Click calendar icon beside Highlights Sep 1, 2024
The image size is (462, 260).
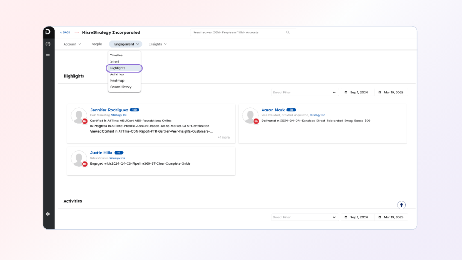coord(346,92)
